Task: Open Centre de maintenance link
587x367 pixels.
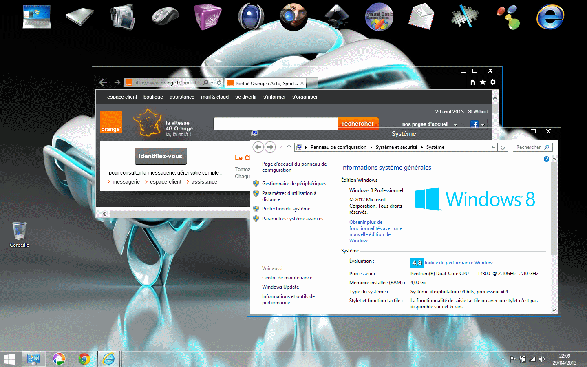Action: point(287,278)
